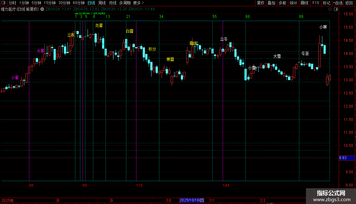Viewport: 356px width, 204px height.
Task: Click the green Fibonacci cycle number 21
Action: click(128, 17)
